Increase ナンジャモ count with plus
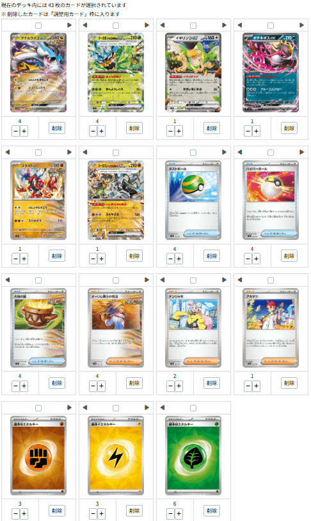The width and height of the screenshot is (311, 521). (x=179, y=386)
